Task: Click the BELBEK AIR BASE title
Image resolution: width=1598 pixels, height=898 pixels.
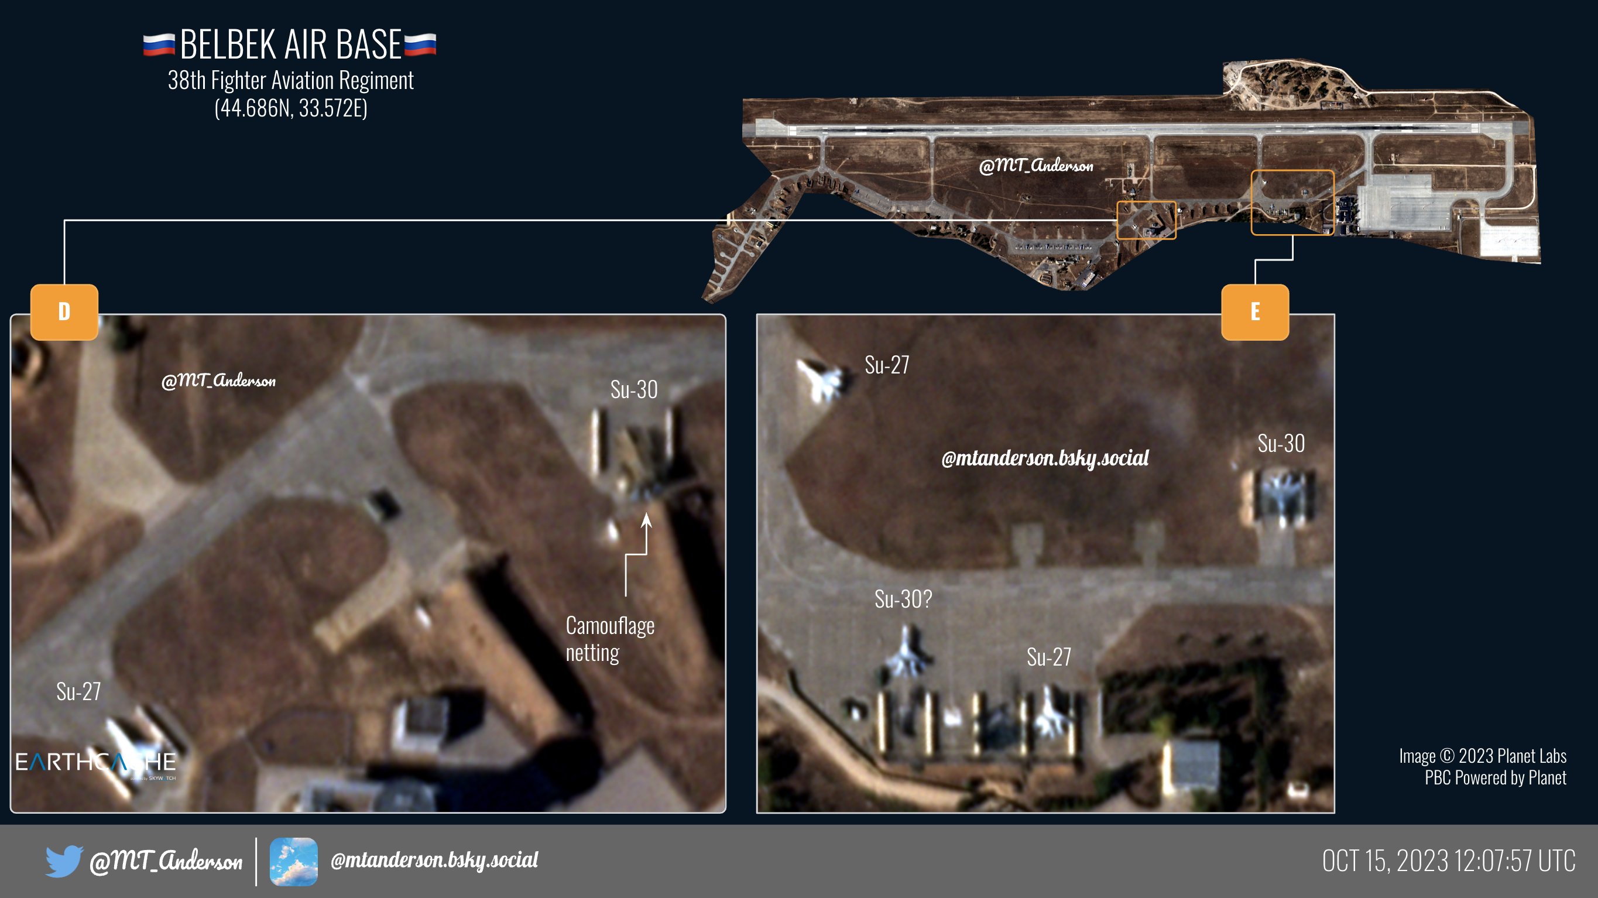Action: click(290, 44)
